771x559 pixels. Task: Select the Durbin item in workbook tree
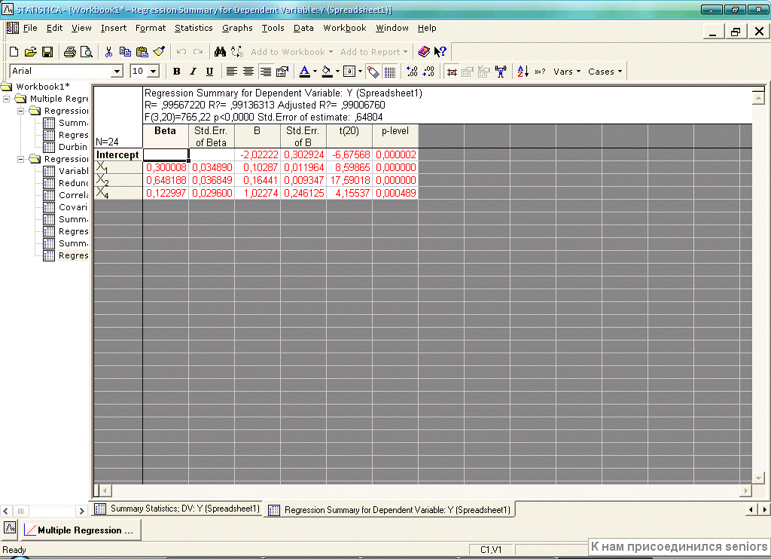pyautogui.click(x=73, y=147)
